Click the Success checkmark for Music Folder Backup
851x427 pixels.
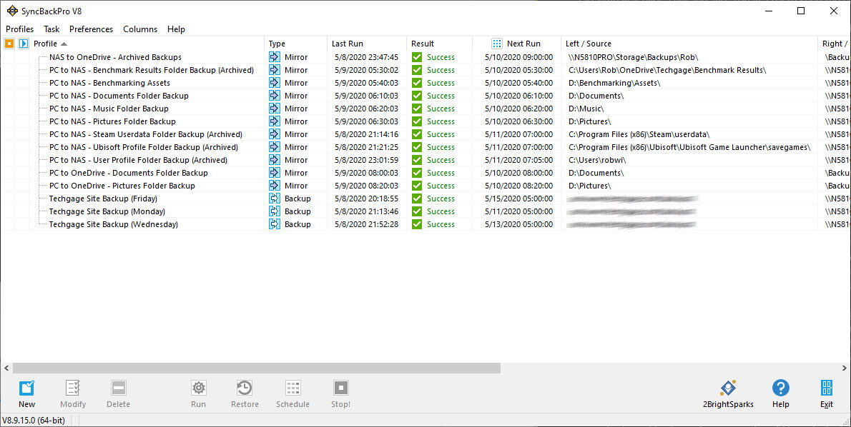pos(417,109)
